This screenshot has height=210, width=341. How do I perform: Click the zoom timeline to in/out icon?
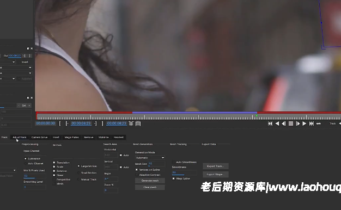pos(131,123)
